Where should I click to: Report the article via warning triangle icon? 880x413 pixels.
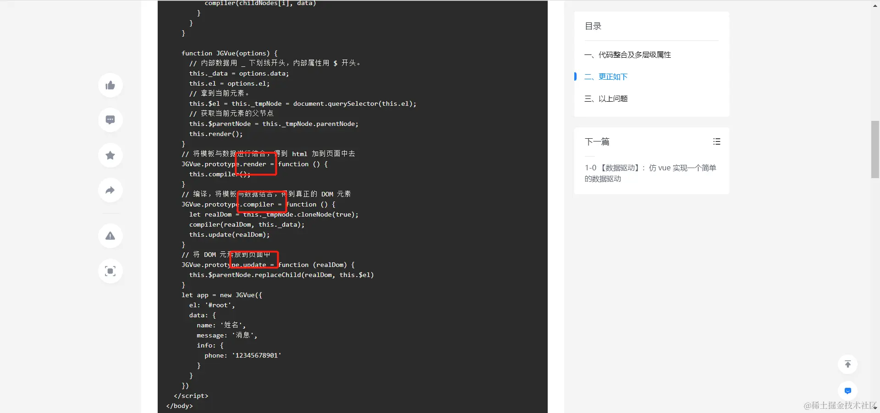110,236
